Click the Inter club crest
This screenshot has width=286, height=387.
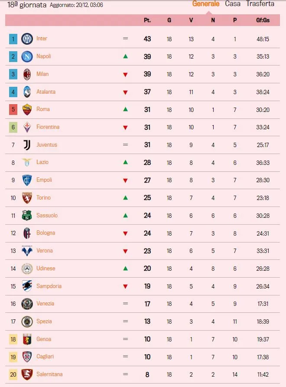[x=26, y=38]
